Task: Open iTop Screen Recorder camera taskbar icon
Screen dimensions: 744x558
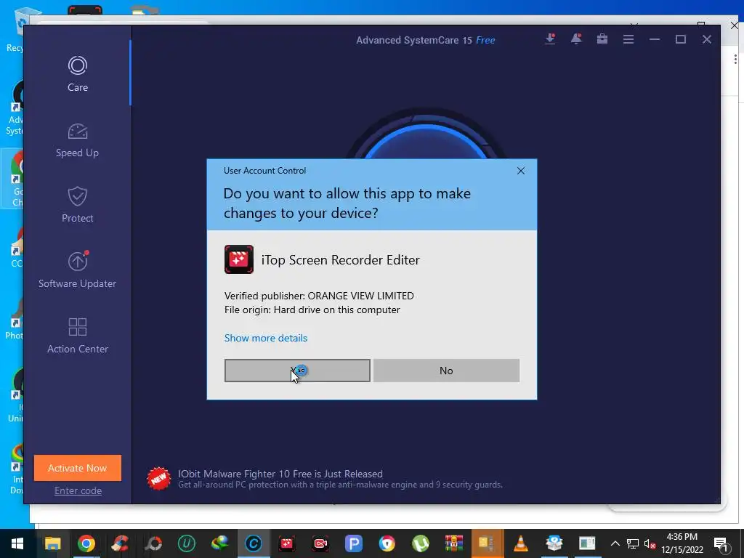Action: click(x=320, y=543)
